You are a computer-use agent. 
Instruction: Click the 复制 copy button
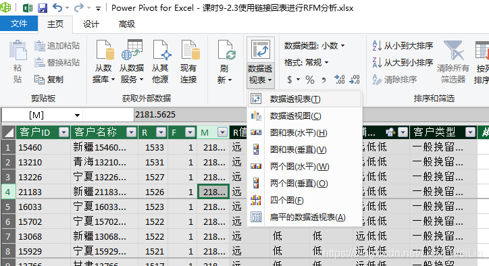(49, 80)
